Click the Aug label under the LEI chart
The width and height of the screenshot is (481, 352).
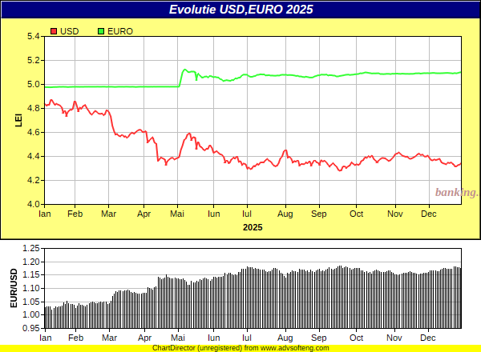click(x=285, y=214)
